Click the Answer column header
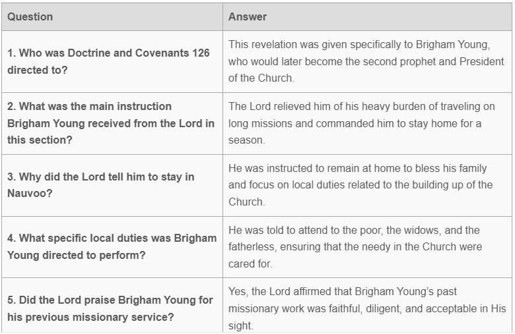 (248, 16)
